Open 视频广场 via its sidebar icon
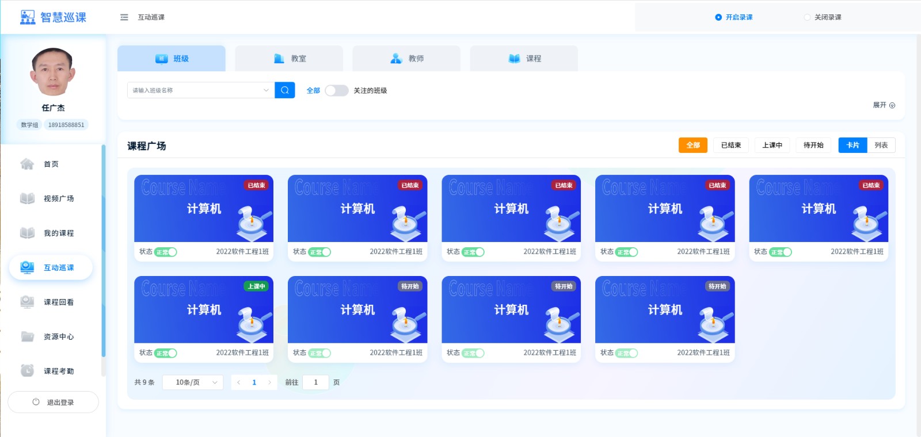 [27, 198]
